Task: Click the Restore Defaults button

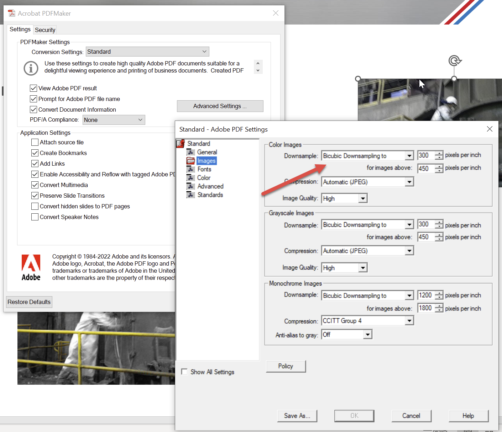Action: [x=29, y=302]
